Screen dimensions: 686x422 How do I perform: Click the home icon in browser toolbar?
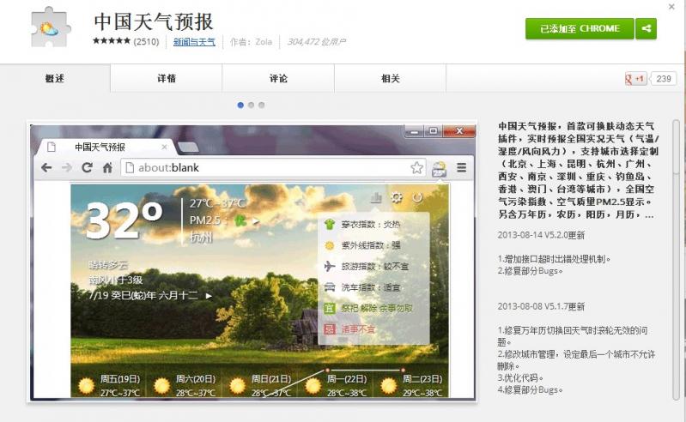click(x=107, y=168)
